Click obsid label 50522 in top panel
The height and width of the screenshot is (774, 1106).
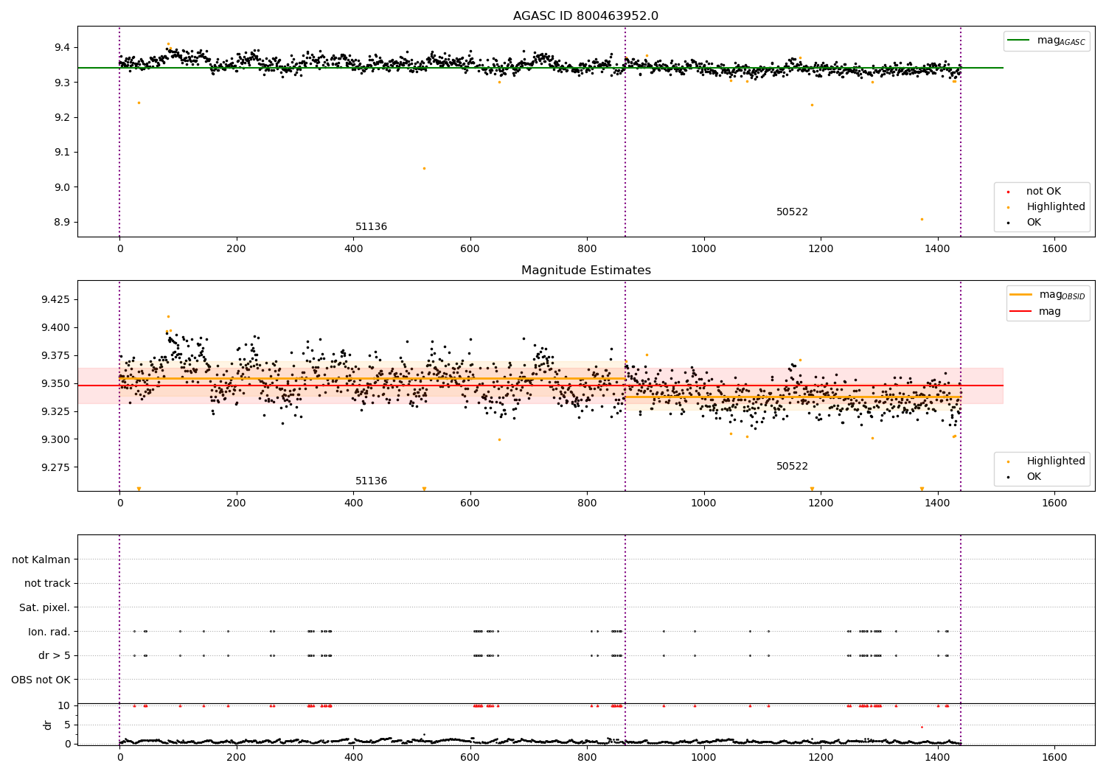tap(792, 212)
